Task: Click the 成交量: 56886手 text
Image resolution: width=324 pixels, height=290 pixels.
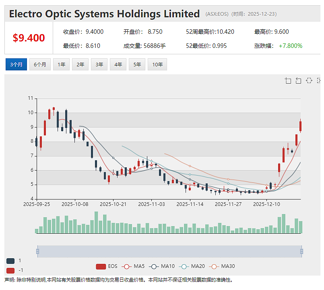Action: 144,45
